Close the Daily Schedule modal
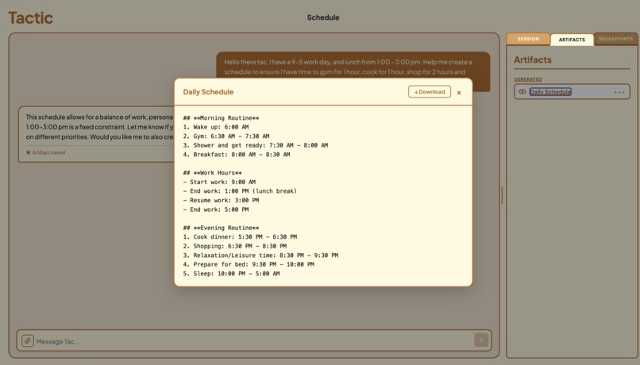640x365 pixels. click(459, 93)
